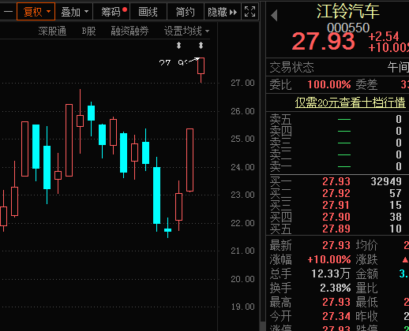409x331 pixels.
Task: Click the 换手 value 2.38%
Action: (x=336, y=288)
